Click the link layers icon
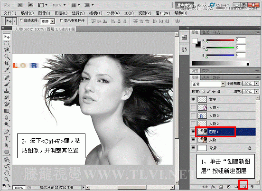Screen dimensions: 262x191 tap(205, 187)
